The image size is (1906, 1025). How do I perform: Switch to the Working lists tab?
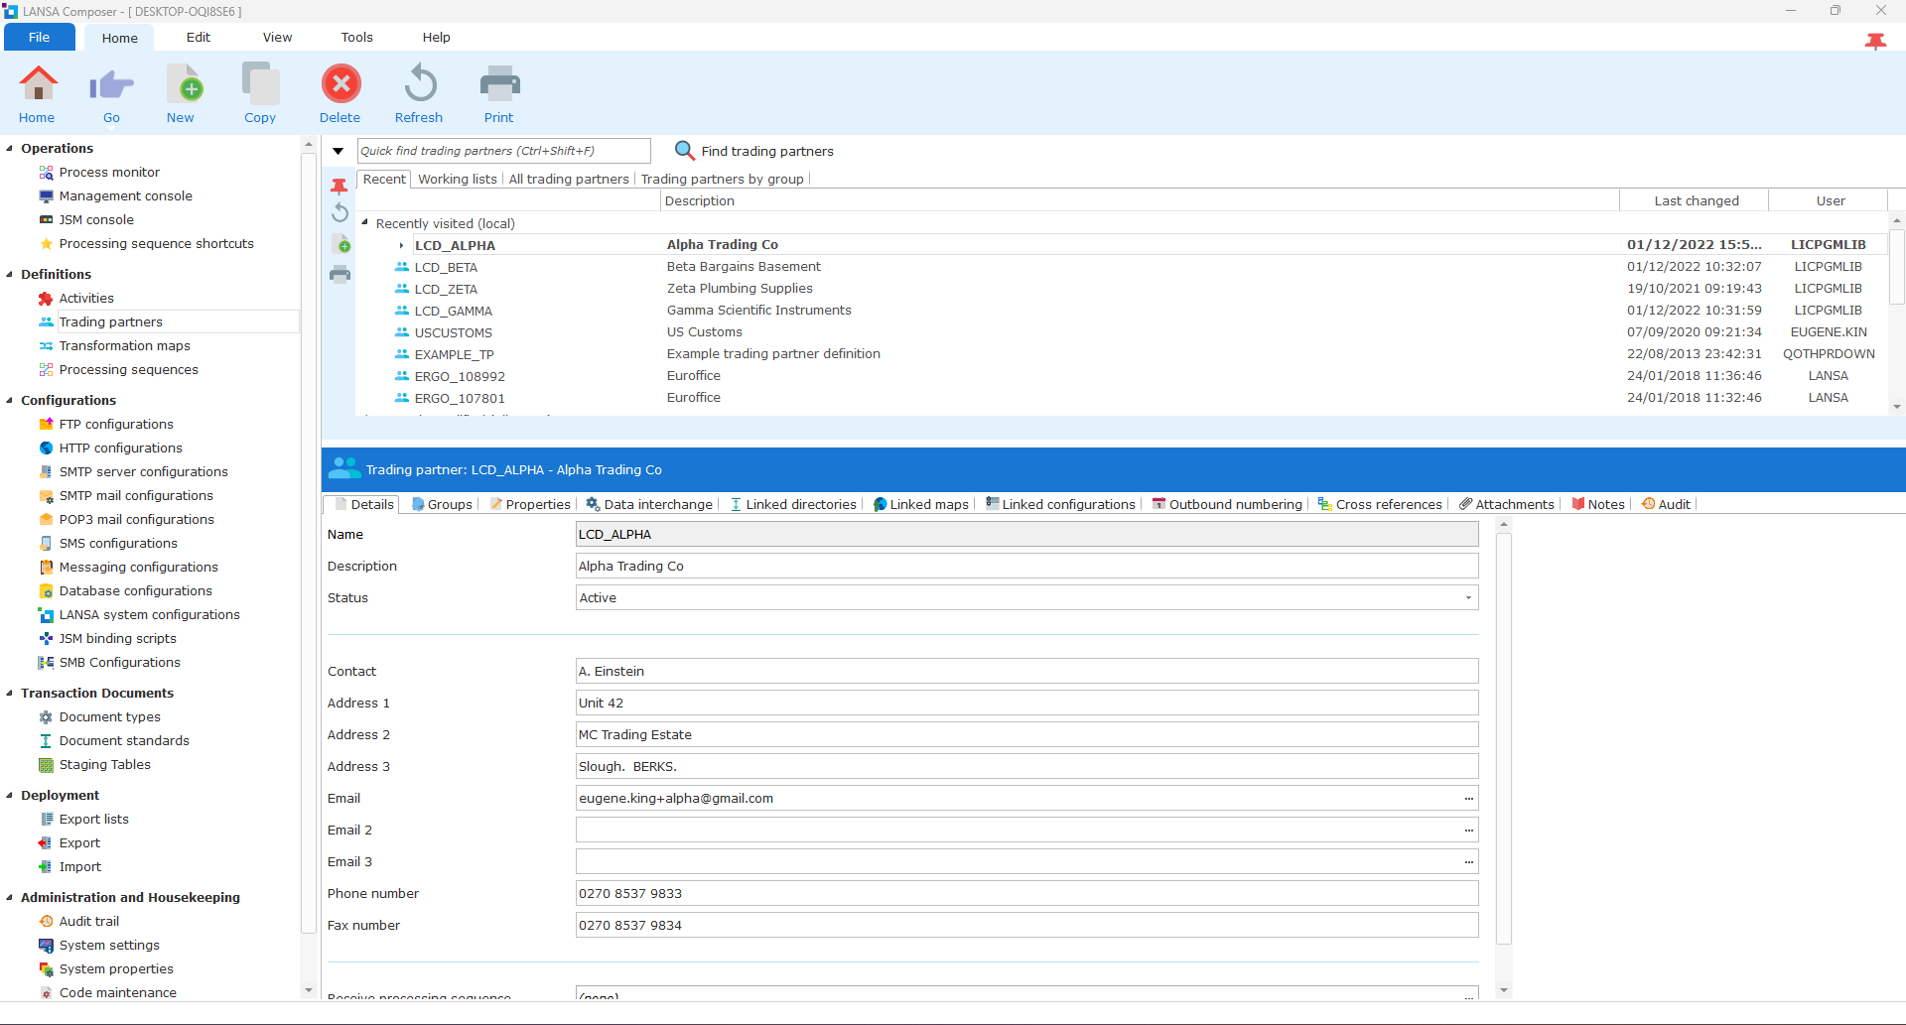coord(458,180)
